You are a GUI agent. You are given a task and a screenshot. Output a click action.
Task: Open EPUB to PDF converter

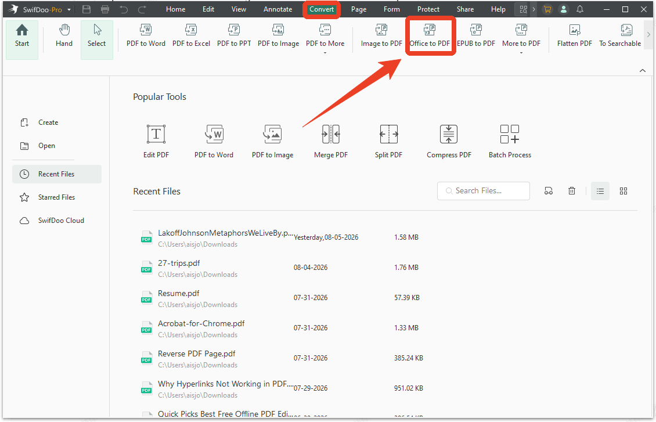click(475, 35)
